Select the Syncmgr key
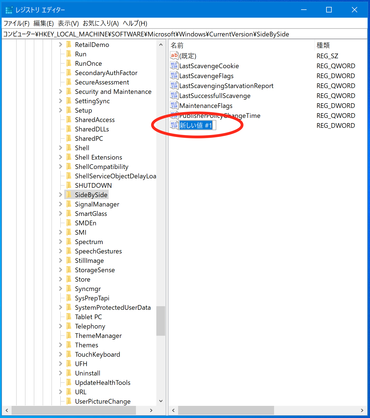The width and height of the screenshot is (370, 418). 88,289
